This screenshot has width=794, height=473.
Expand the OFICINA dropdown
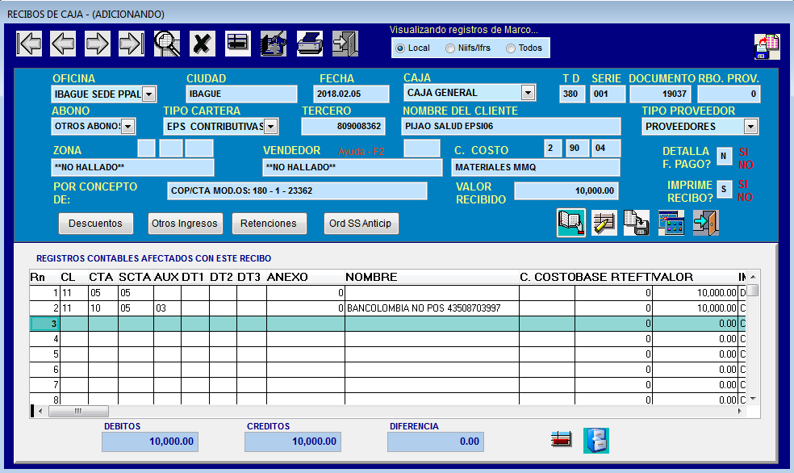click(x=148, y=94)
